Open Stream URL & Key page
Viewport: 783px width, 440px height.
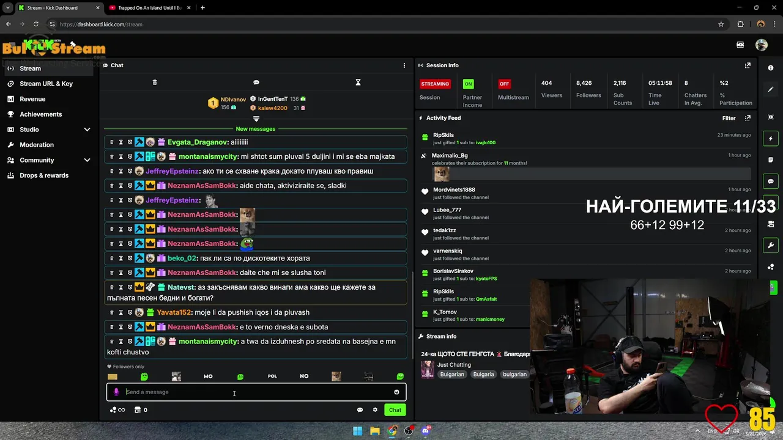tap(46, 84)
